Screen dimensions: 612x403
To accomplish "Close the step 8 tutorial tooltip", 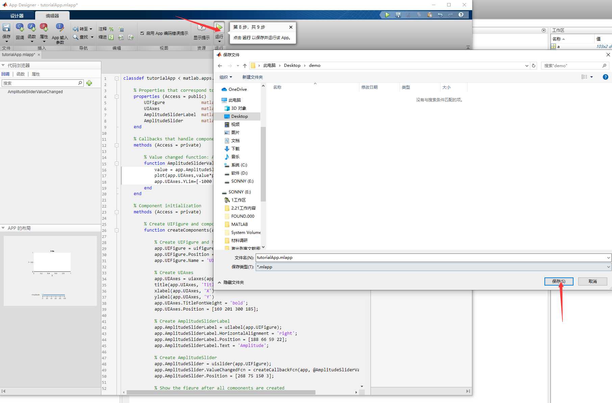I will click(x=291, y=27).
